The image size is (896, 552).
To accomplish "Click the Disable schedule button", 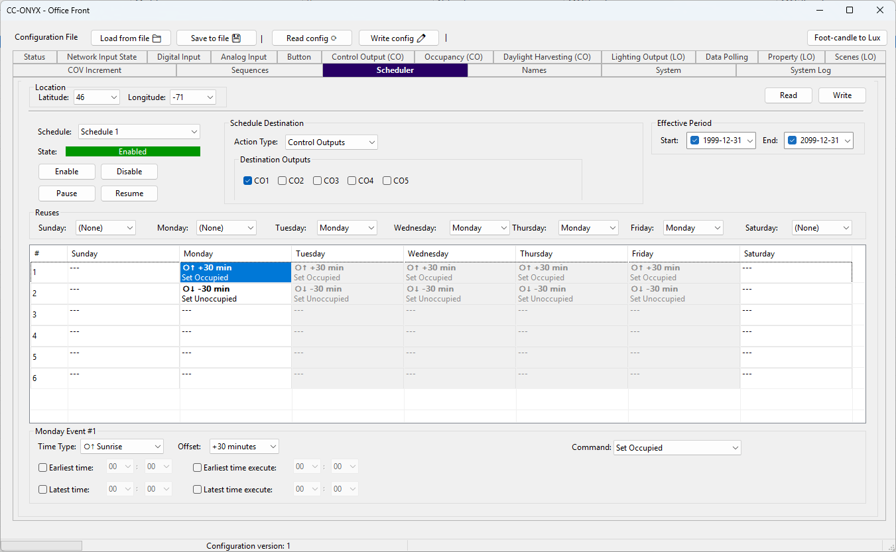I will click(129, 172).
